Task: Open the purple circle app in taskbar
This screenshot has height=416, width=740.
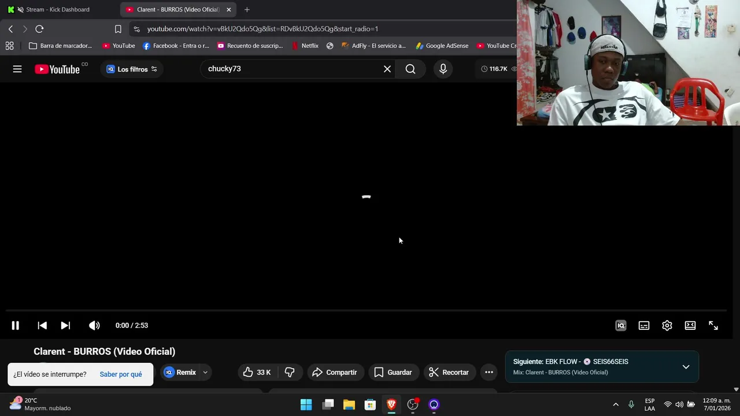Action: (x=434, y=404)
